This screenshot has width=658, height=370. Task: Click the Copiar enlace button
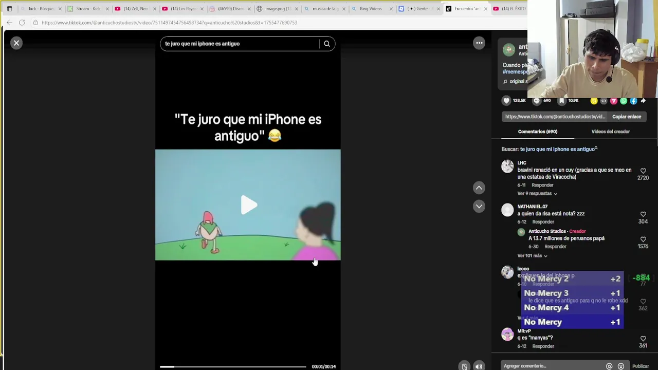tap(627, 117)
